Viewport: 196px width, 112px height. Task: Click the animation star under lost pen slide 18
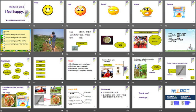[x=166, y=82]
